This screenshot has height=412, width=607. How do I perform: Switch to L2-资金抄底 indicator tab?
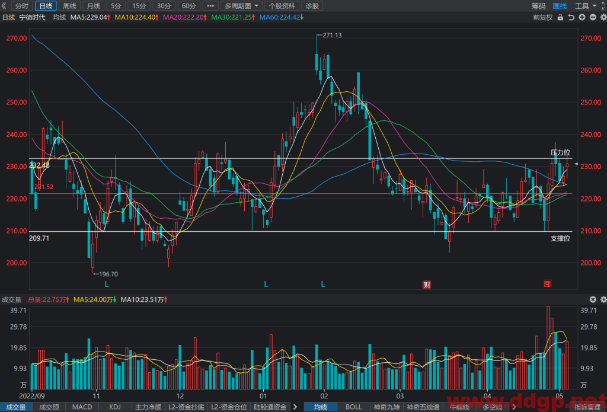click(x=186, y=407)
